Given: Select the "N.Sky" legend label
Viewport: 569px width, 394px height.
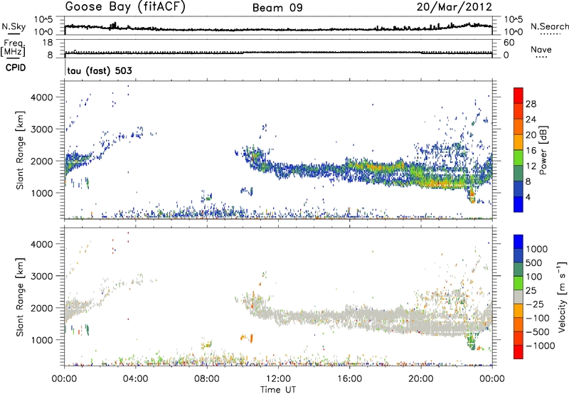Looking at the screenshot, I should [14, 26].
